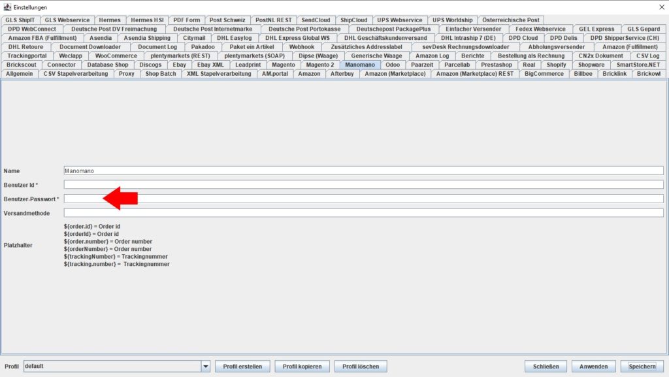The width and height of the screenshot is (669, 377).
Task: Switch to the GLS Webservice tab
Action: pos(67,20)
